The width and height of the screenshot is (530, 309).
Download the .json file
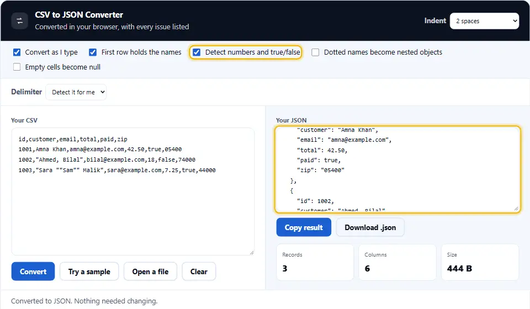point(370,227)
